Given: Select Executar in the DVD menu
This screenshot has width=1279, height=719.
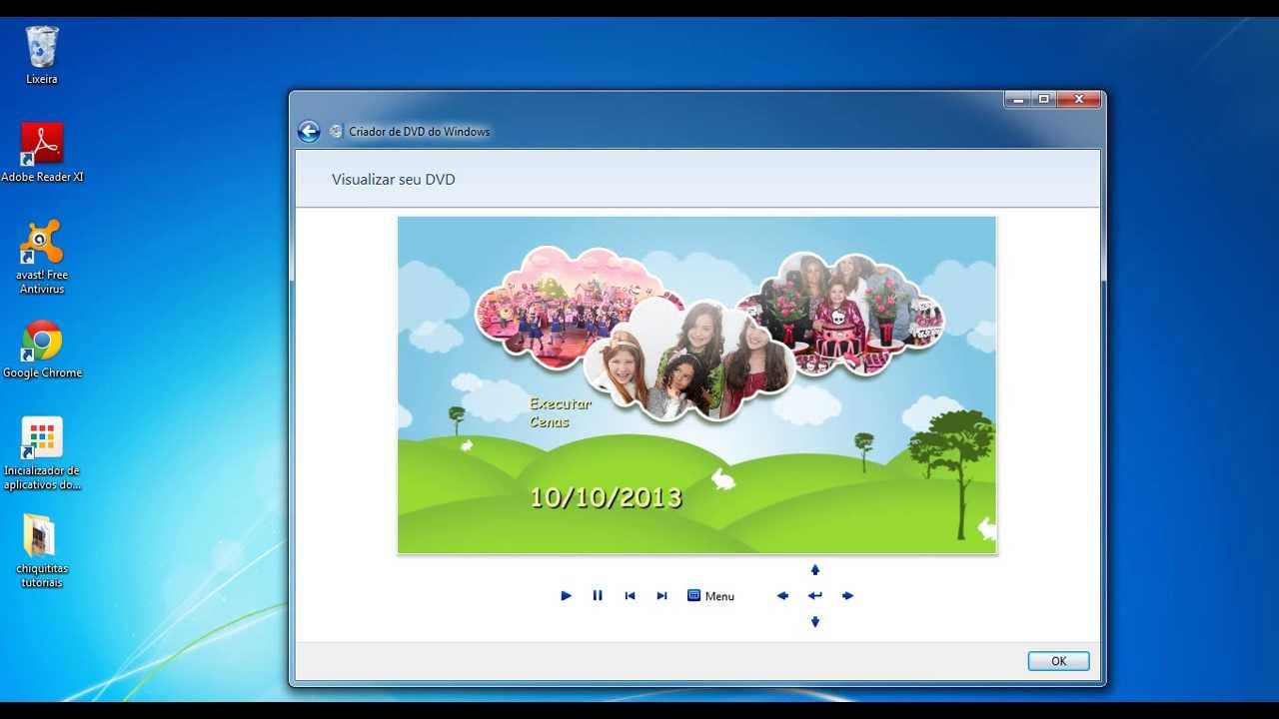Looking at the screenshot, I should 561,404.
